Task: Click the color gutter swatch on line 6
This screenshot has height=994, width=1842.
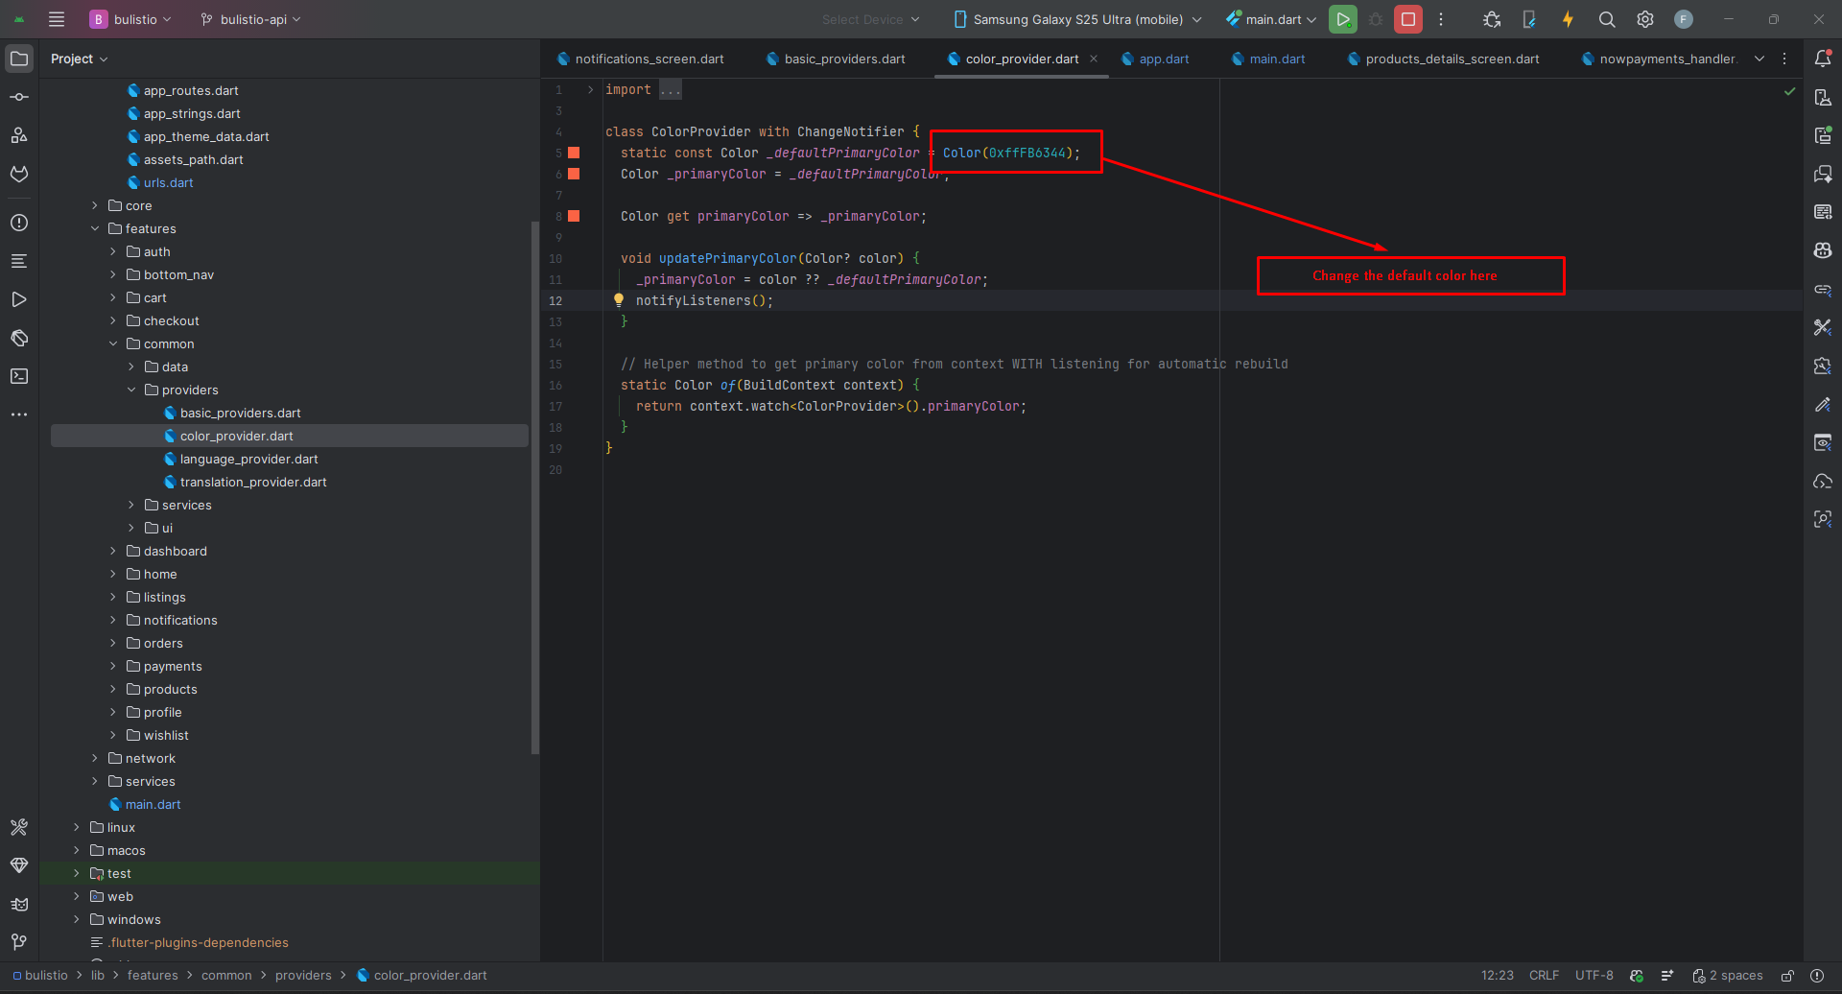Action: click(x=574, y=174)
